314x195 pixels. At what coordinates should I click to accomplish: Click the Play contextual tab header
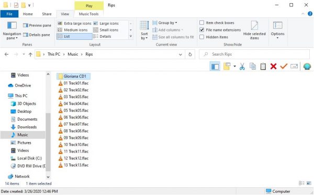point(89,6)
